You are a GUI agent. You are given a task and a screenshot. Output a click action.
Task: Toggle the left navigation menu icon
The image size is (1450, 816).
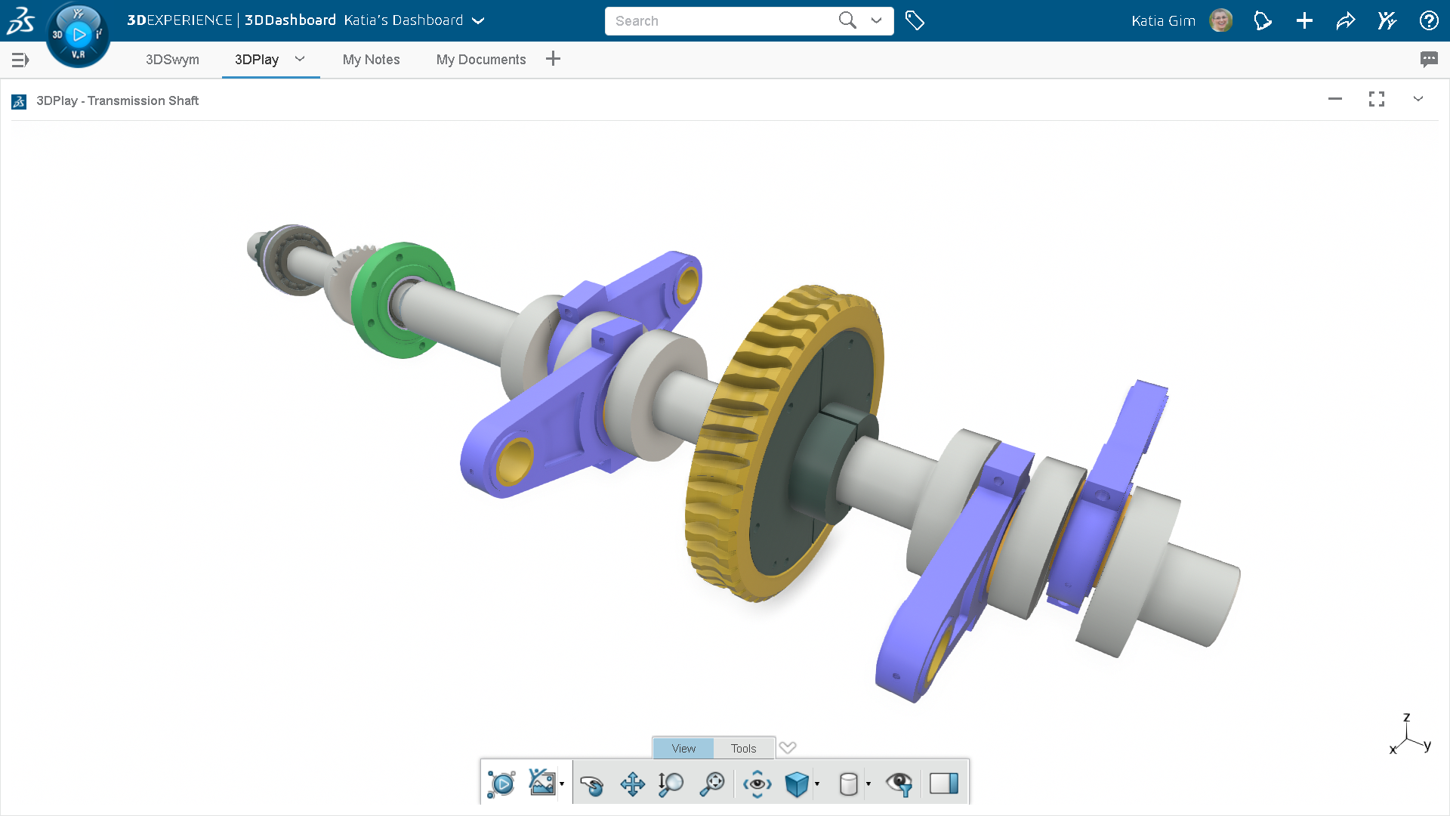[x=20, y=60]
